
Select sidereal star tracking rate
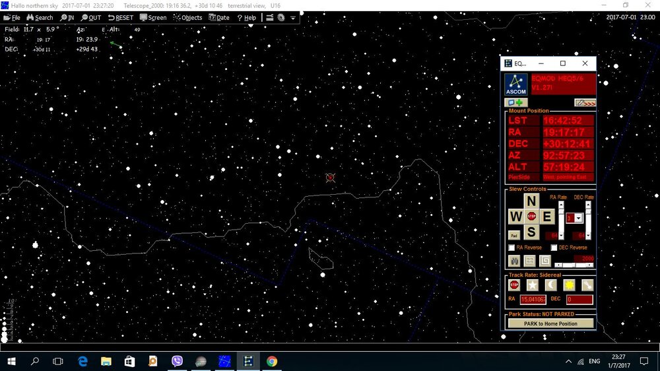tap(532, 285)
